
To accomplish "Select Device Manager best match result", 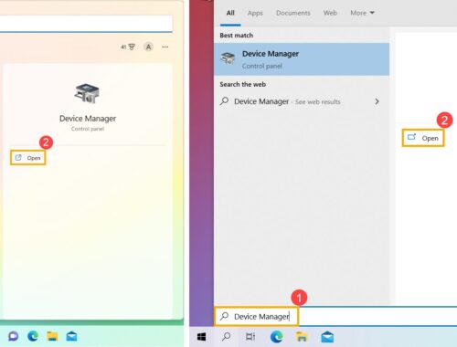I will click(x=302, y=59).
